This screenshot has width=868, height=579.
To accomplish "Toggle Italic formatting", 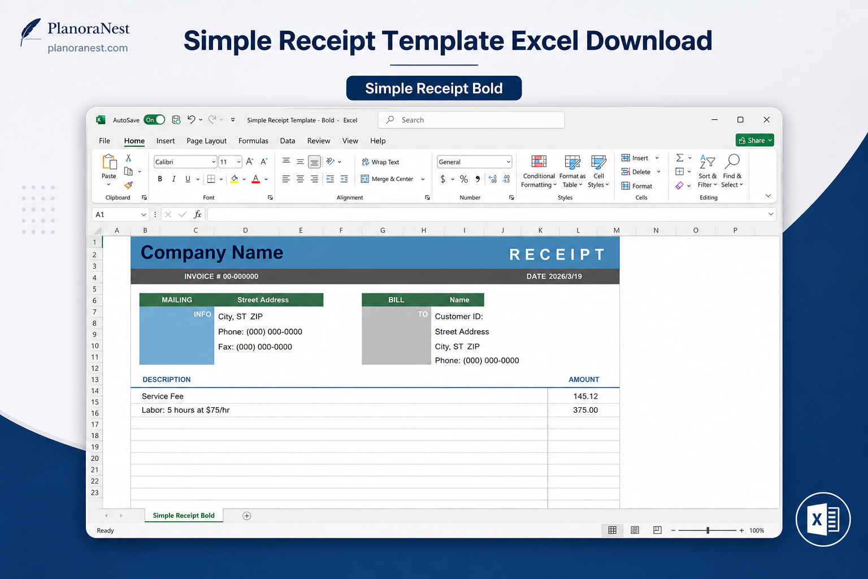I will click(x=173, y=179).
